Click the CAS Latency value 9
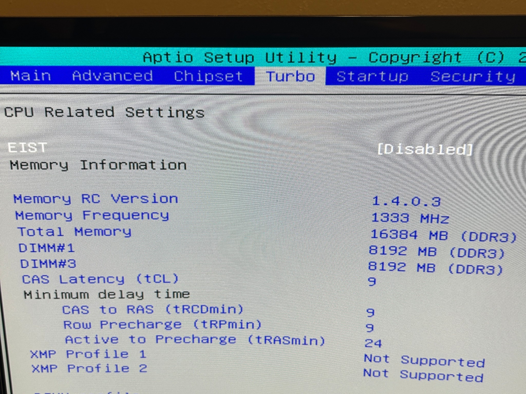Screen dimensions: 526x394 point(372,282)
